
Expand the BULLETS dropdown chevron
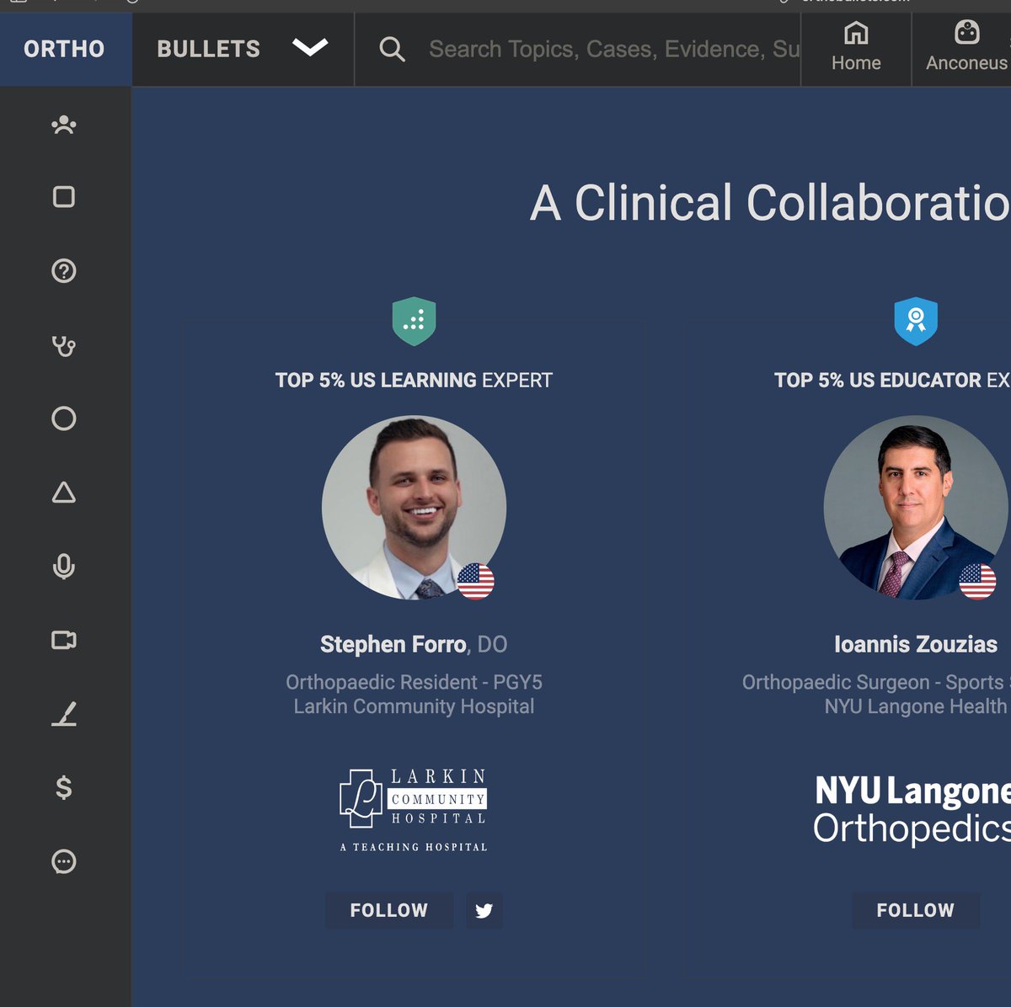[310, 48]
